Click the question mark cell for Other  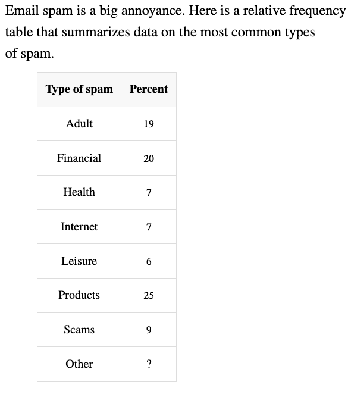click(x=149, y=364)
